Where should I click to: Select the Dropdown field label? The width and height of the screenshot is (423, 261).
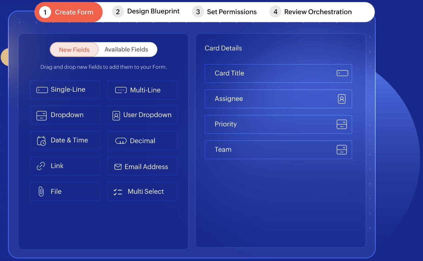click(67, 115)
